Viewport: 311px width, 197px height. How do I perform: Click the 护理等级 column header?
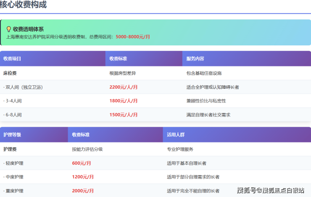click(12, 135)
